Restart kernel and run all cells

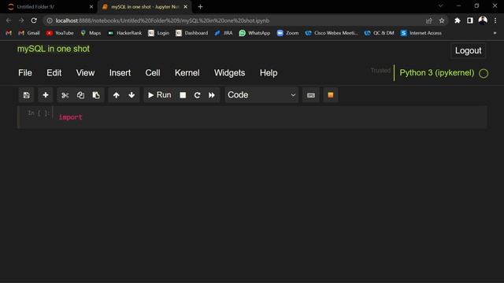pyautogui.click(x=212, y=95)
